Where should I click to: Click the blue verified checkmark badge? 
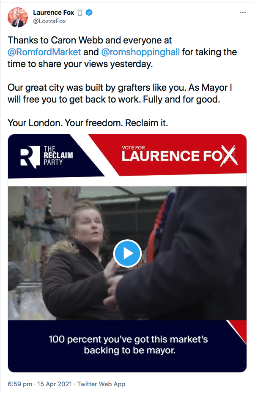point(89,12)
